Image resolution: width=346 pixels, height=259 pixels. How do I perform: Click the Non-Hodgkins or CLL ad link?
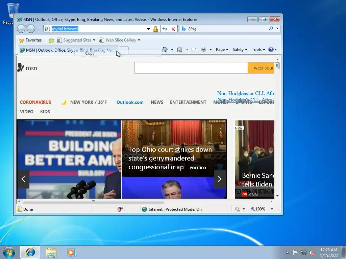[246, 93]
